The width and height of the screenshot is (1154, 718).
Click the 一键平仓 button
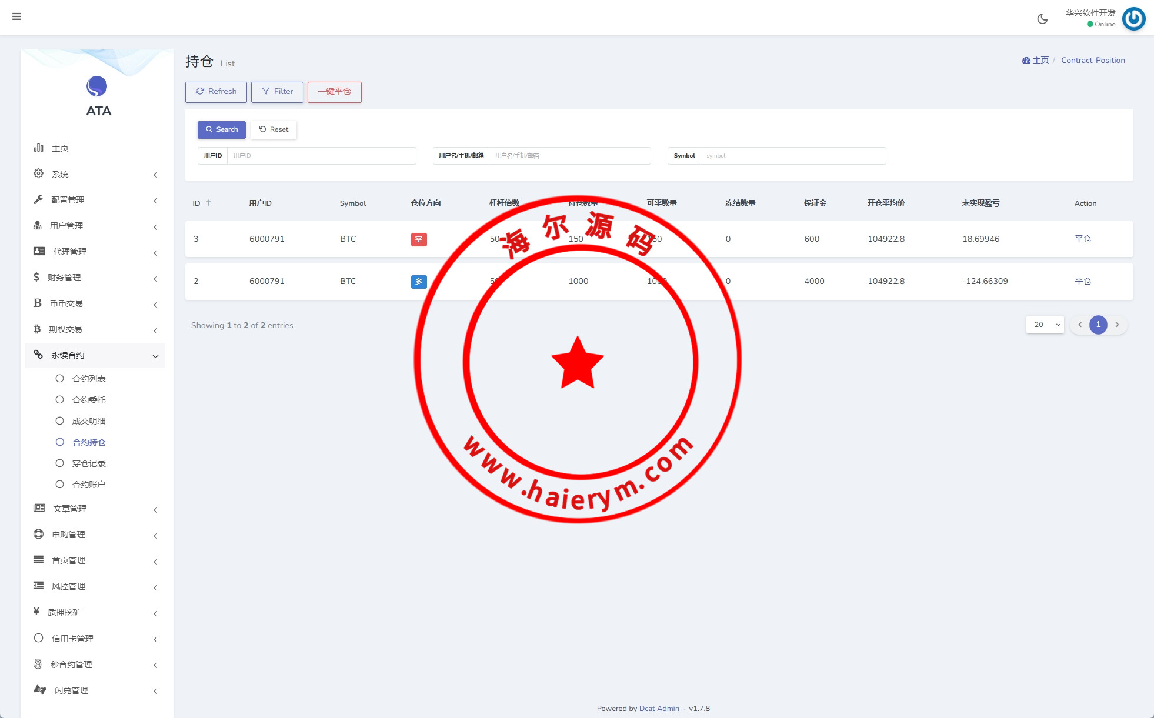click(x=334, y=92)
